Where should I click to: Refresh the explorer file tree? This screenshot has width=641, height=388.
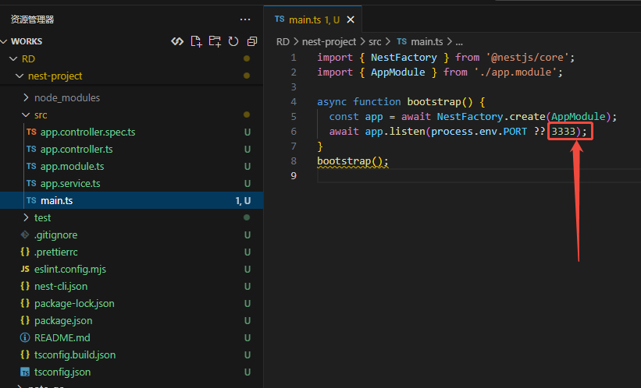click(x=233, y=41)
